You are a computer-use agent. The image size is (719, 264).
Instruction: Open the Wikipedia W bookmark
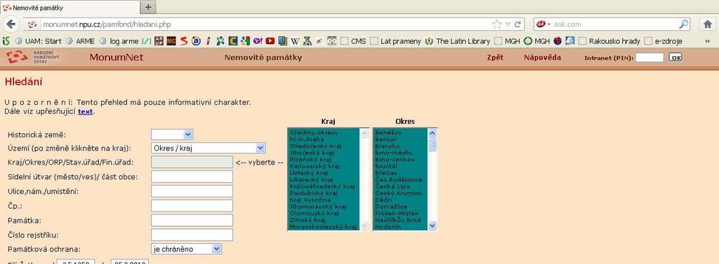(295, 41)
